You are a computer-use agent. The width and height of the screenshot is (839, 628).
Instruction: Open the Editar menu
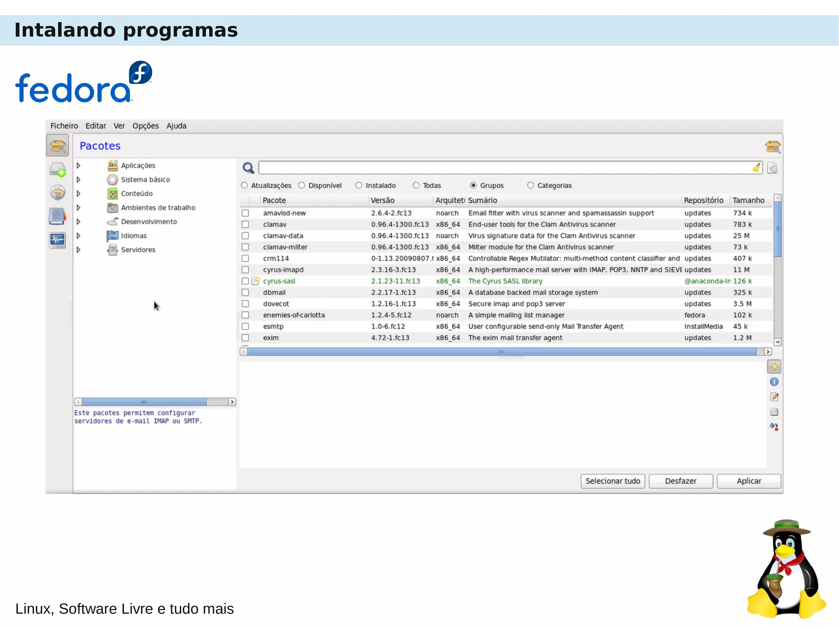[x=95, y=126]
